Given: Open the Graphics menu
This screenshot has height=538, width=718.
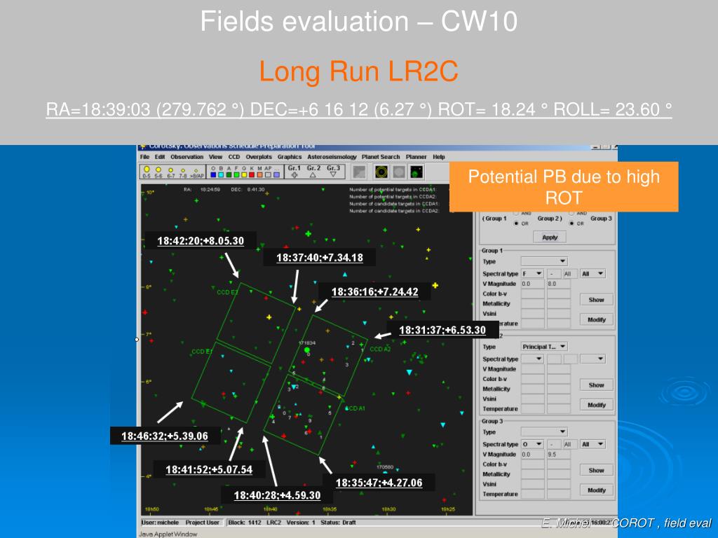Looking at the screenshot, I should point(290,157).
